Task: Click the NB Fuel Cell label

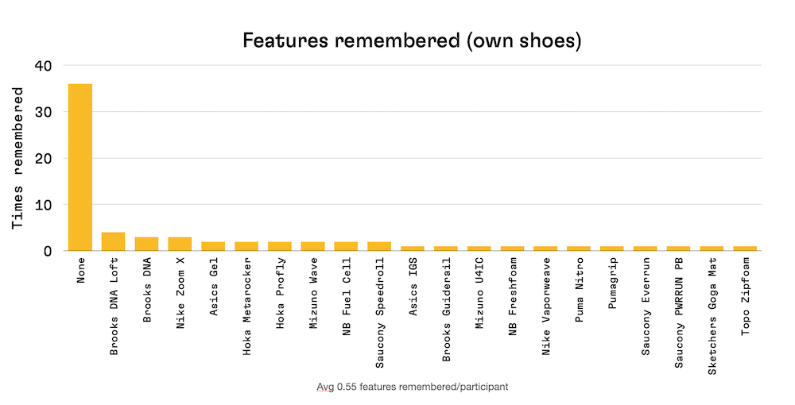Action: 347,297
